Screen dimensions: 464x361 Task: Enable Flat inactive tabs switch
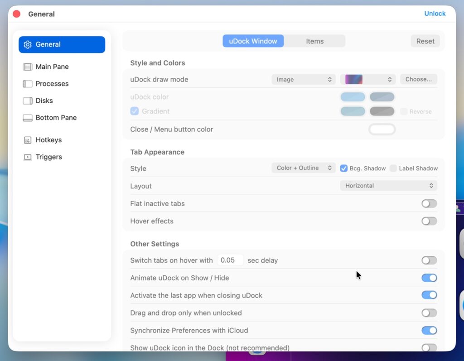[x=429, y=204]
